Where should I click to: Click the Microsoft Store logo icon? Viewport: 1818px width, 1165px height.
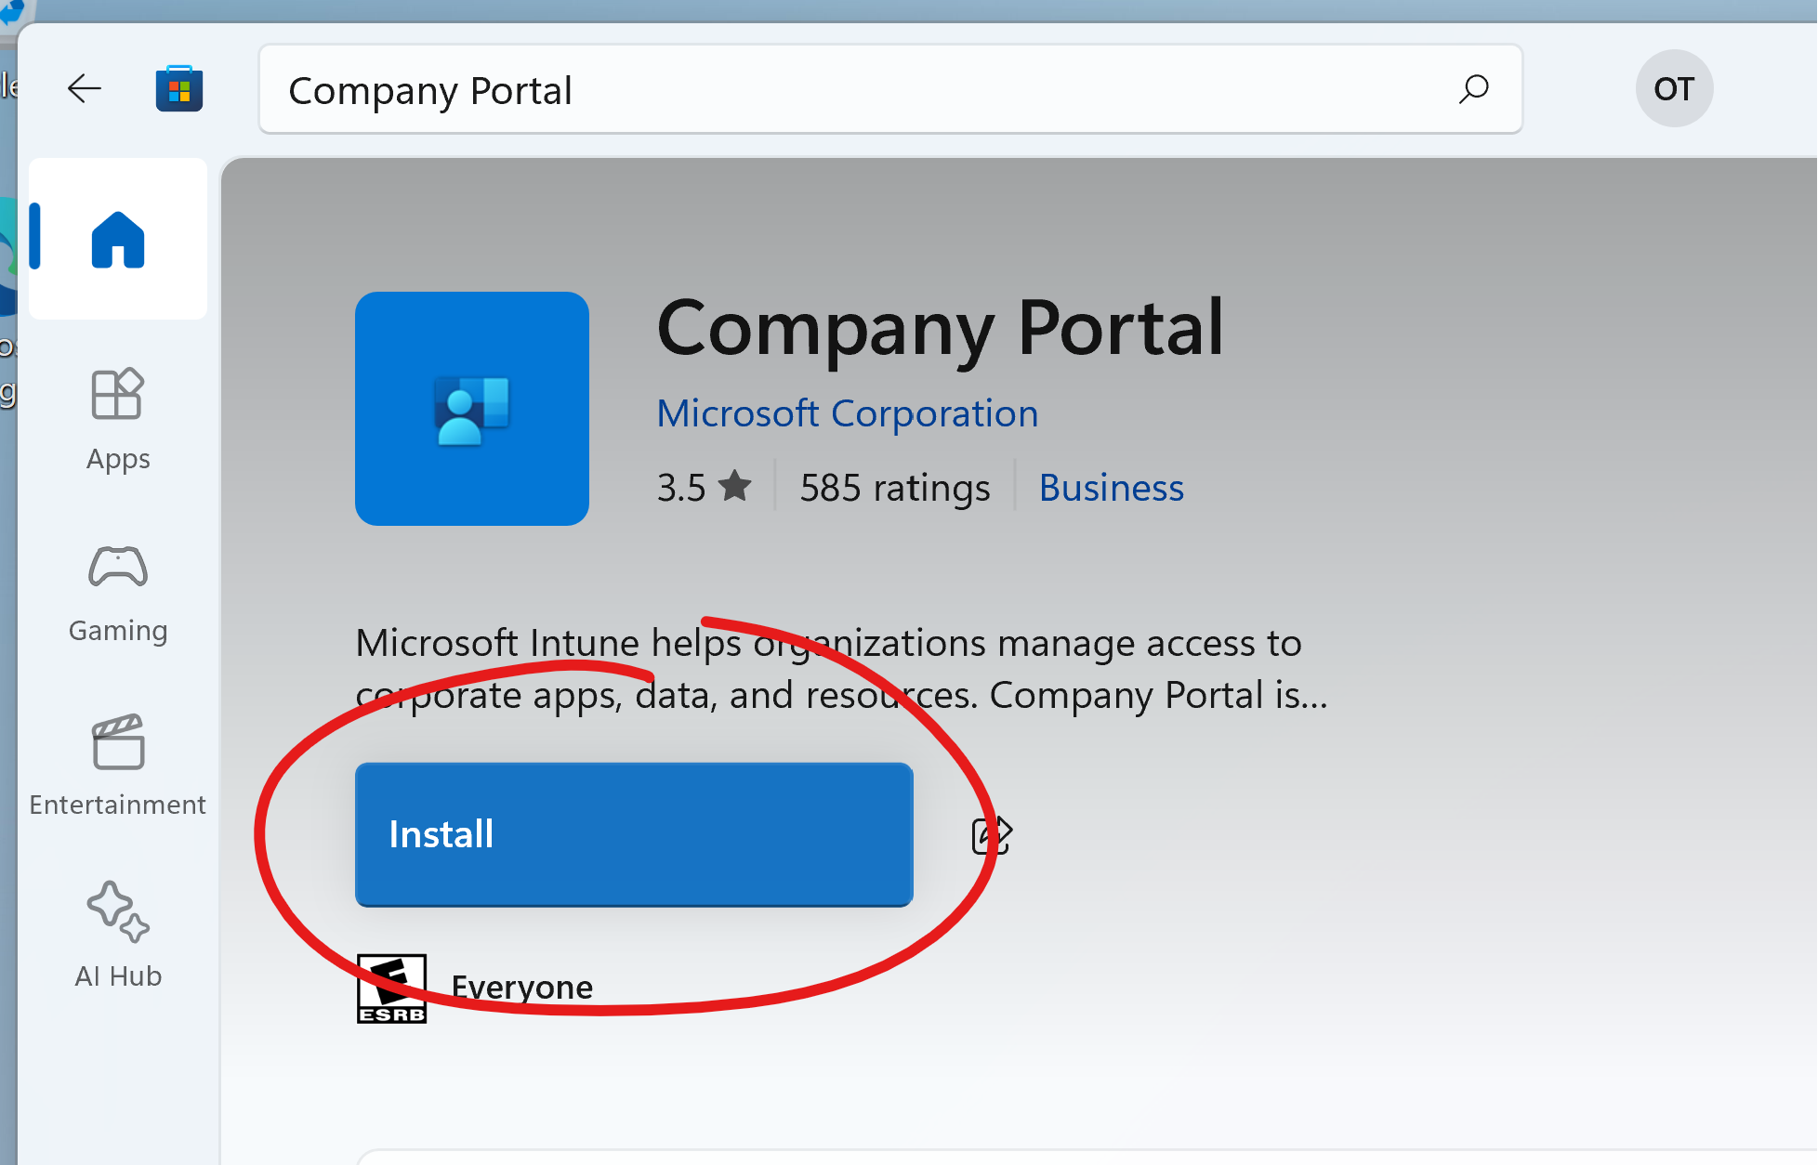(x=179, y=89)
